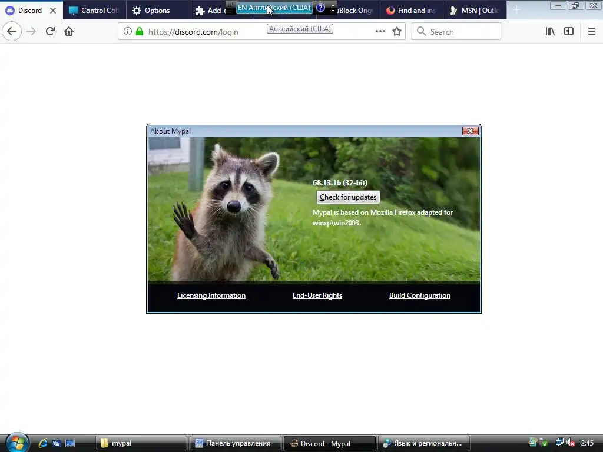Switch to the Options tab
Image resolution: width=603 pixels, height=452 pixels.
tap(158, 11)
